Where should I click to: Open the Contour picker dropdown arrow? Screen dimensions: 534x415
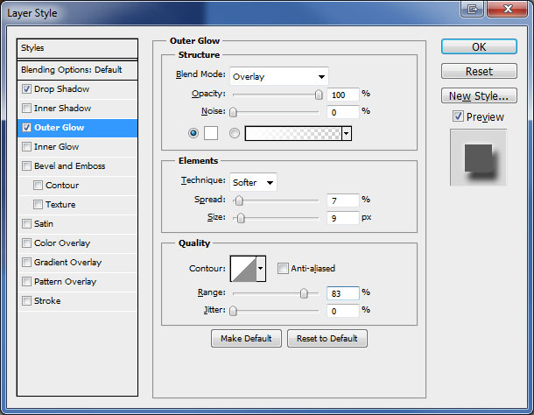261,269
